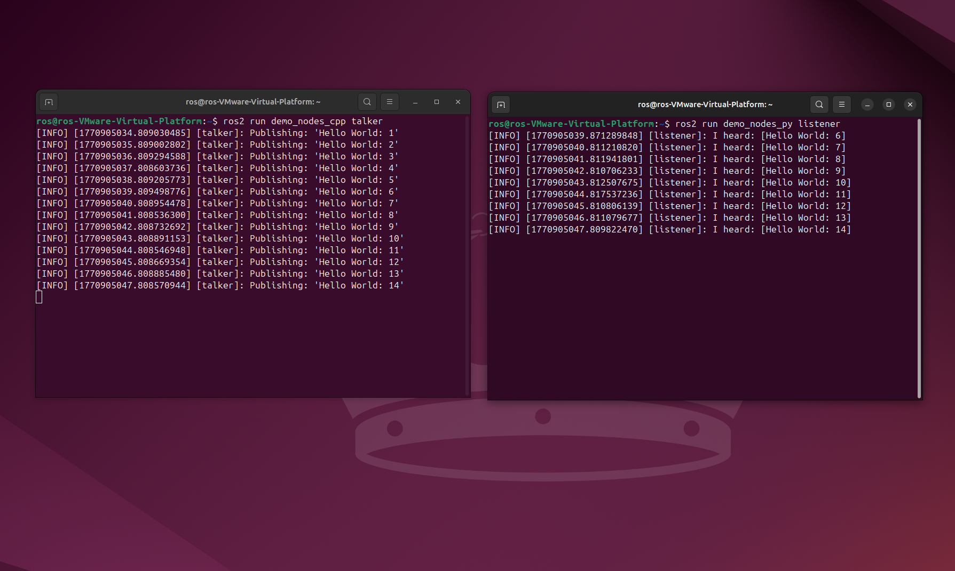Click talker line 'Hello World: 5'
Image resolution: width=955 pixels, height=571 pixels.
coord(217,180)
